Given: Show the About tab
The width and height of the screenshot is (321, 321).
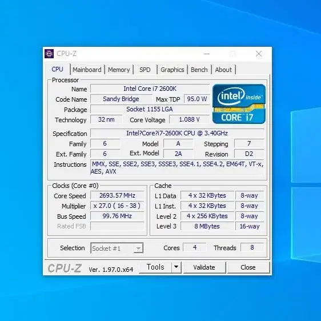Looking at the screenshot, I should point(223,70).
